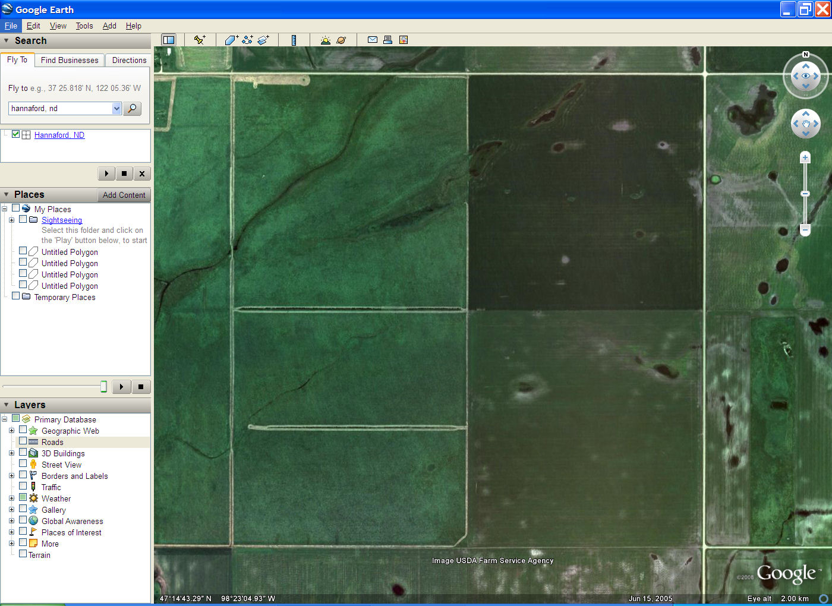Open the Edit menu
Viewport: 832px width, 606px height.
(x=33, y=26)
